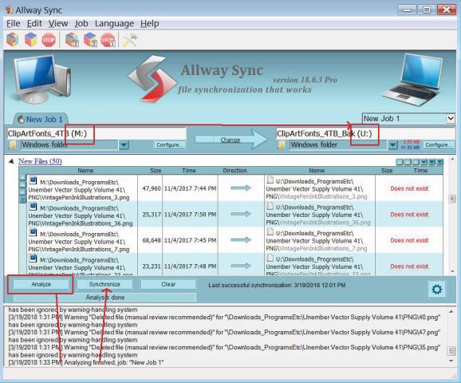The image size is (461, 383).
Task: Click the Synchronize button
Action: coord(104,284)
